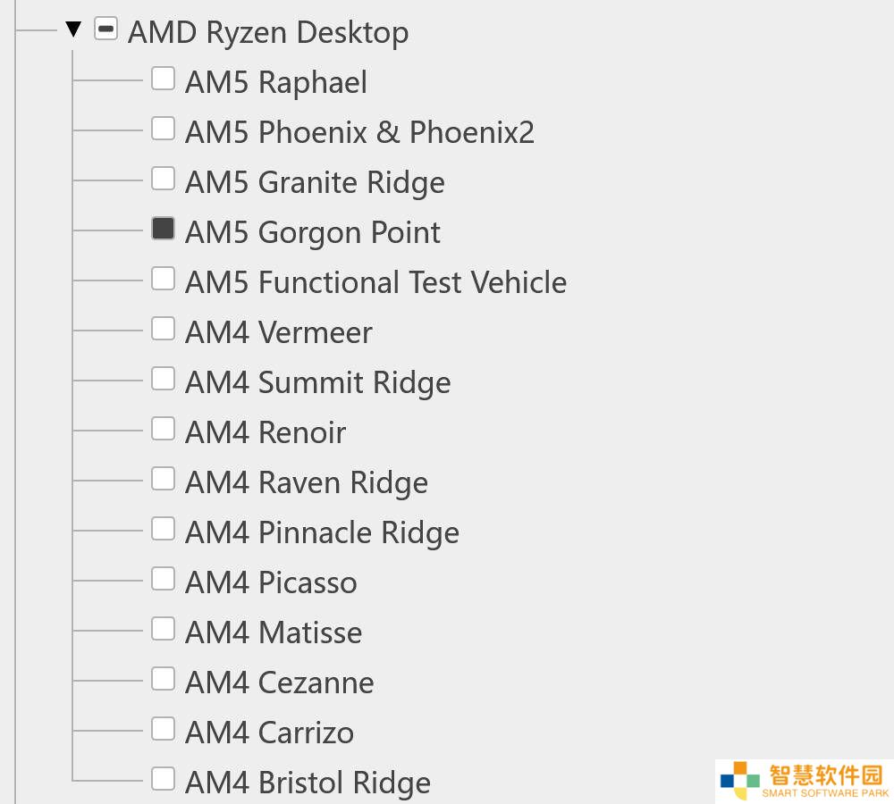Enable the AM4 Matisse checkbox
Screen dimensions: 894x804
point(163,629)
